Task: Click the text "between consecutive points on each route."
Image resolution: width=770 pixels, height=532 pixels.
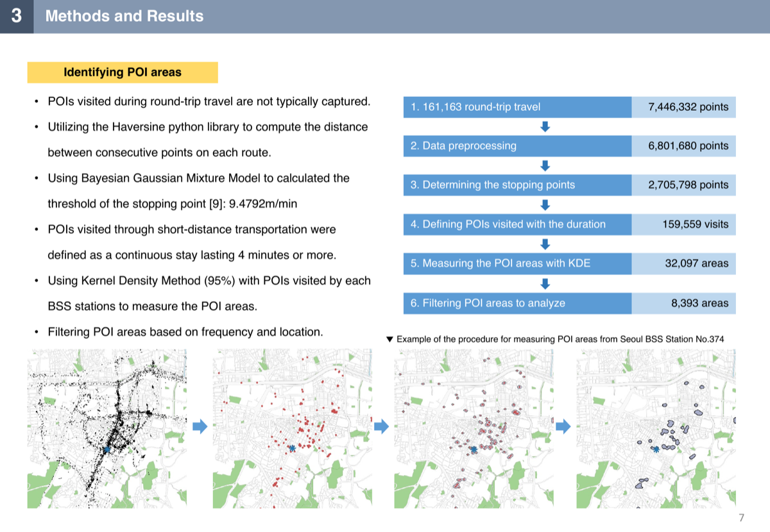Action: pos(160,153)
